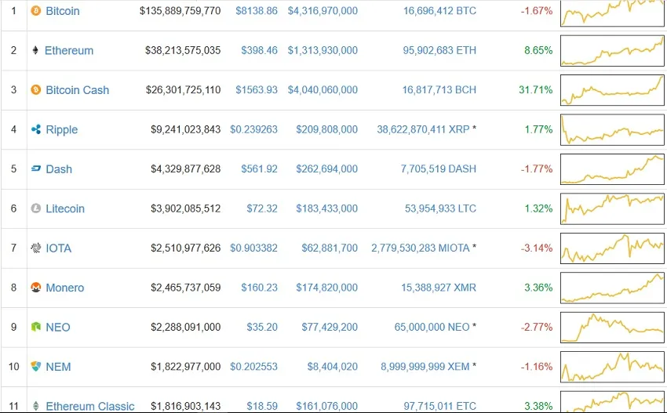
Task: Open the Bitcoin Cash price sparkline
Action: click(612, 90)
